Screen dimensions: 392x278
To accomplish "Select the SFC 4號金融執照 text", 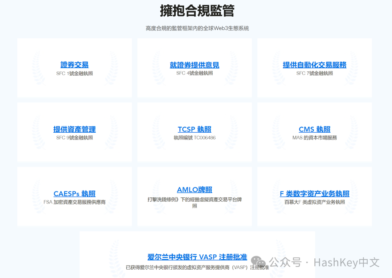I will click(195, 73).
